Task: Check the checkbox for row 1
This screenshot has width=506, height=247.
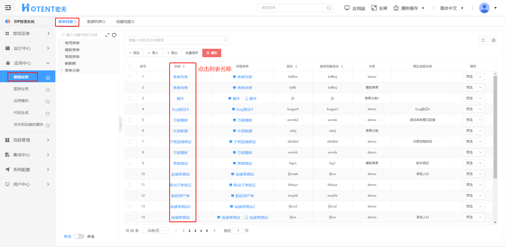Action: (130, 77)
